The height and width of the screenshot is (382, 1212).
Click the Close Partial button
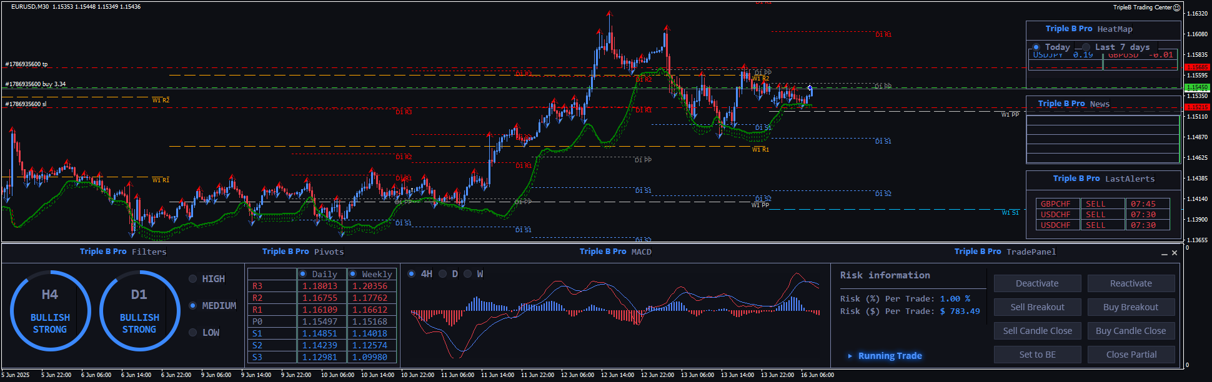[x=1131, y=355]
